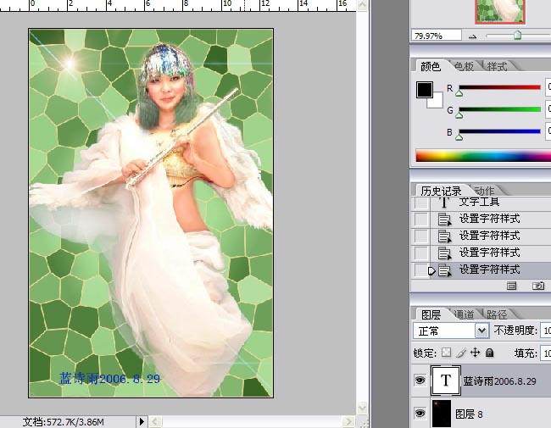Set history brush source for 文字工具 state
551x428 pixels.
[421, 203]
